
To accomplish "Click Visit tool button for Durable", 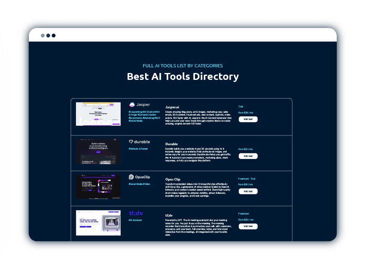I will [248, 156].
